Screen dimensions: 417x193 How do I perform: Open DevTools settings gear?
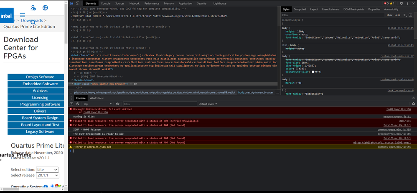click(401, 3)
